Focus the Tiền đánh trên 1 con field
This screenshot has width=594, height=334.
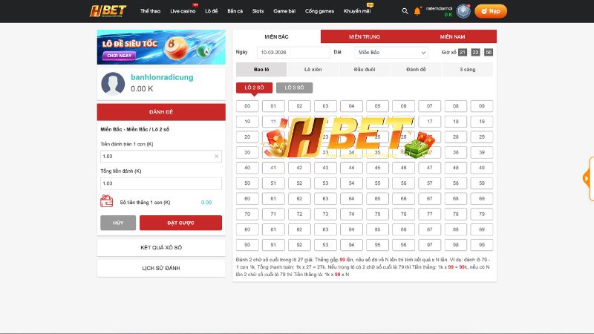(x=161, y=157)
